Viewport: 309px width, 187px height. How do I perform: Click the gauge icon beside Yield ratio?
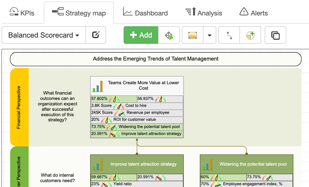[x=106, y=184]
